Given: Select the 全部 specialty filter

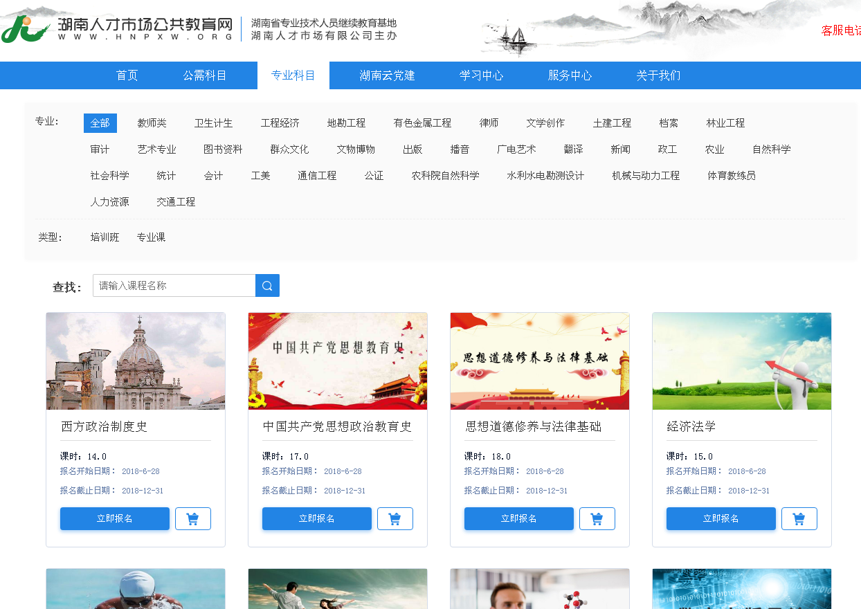Looking at the screenshot, I should pos(100,123).
